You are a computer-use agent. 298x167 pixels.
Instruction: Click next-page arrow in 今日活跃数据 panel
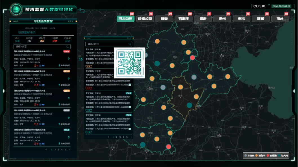click(x=70, y=150)
